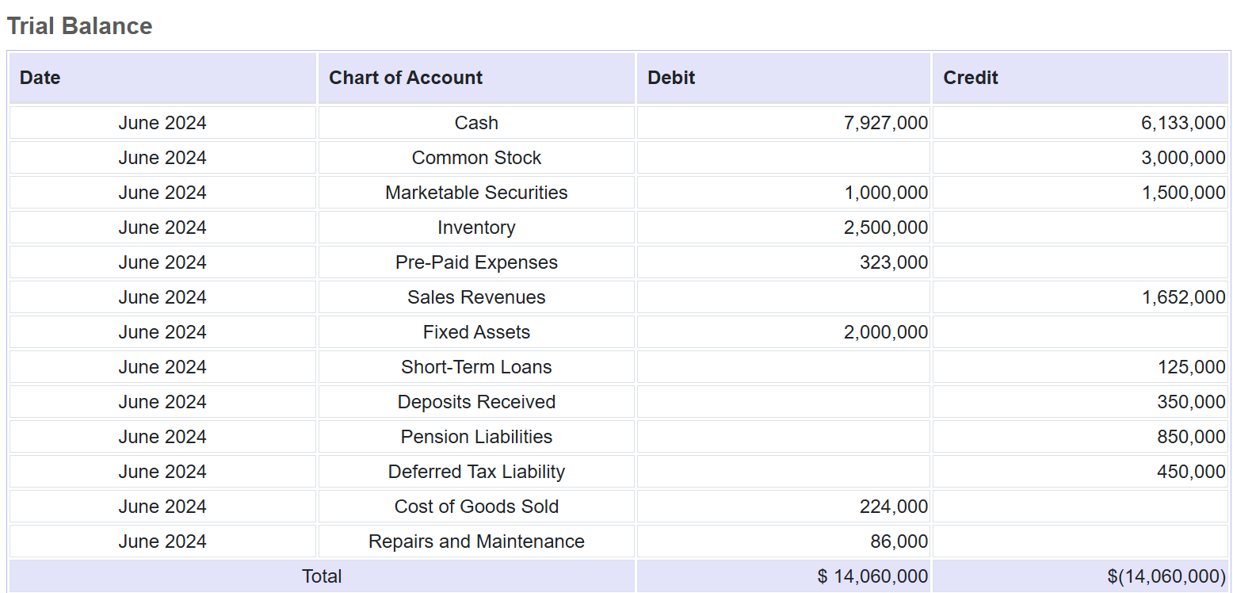Select the Inventory account cell
Viewport: 1233px width, 593px height.
[x=476, y=228]
